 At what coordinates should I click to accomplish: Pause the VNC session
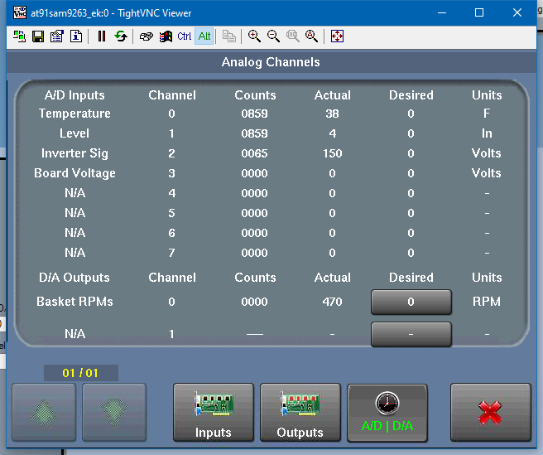click(102, 36)
